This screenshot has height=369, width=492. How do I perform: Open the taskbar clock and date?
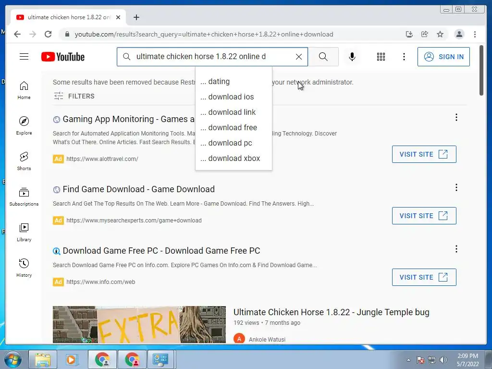[467, 360]
